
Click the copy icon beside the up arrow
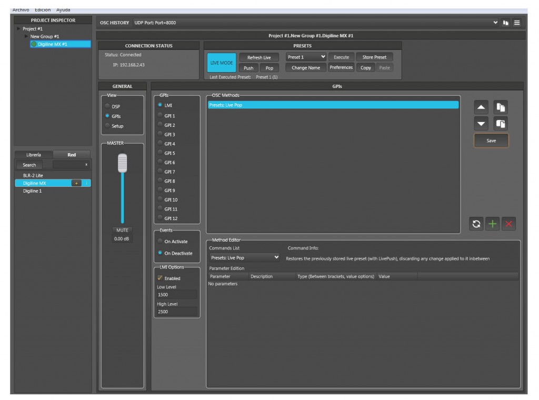(501, 107)
